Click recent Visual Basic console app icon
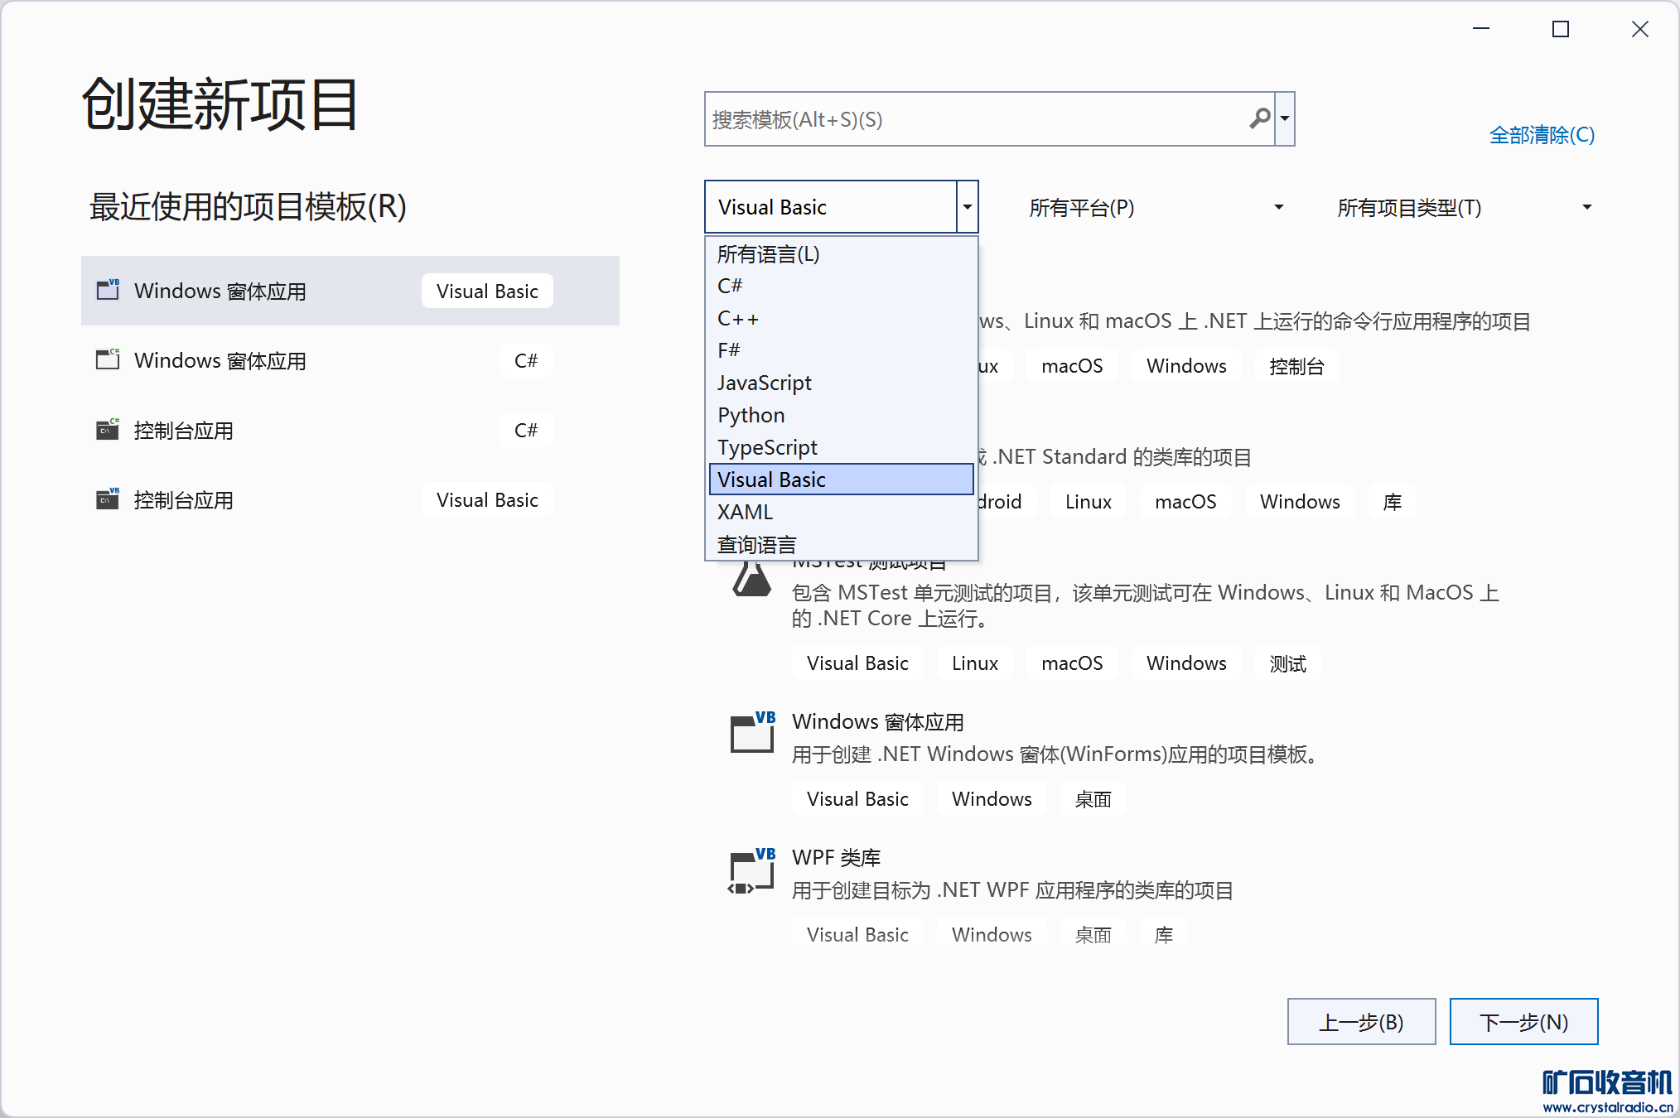Viewport: 1680px width, 1118px height. point(108,499)
